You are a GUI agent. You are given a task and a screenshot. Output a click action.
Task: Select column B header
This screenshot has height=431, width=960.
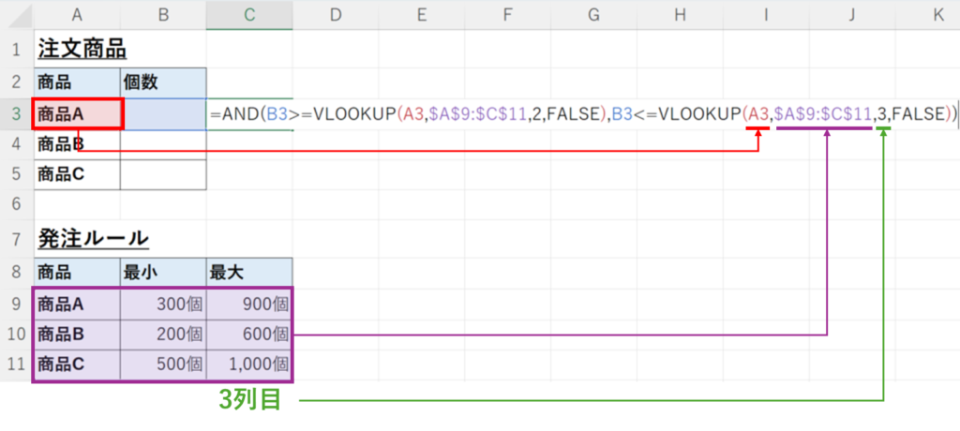(x=163, y=15)
